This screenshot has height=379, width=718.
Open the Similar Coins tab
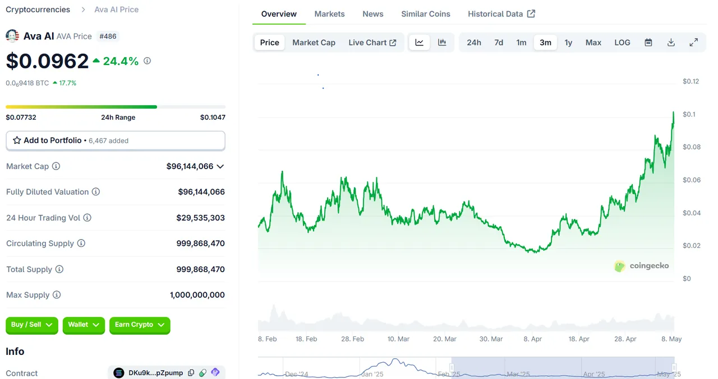coord(426,14)
